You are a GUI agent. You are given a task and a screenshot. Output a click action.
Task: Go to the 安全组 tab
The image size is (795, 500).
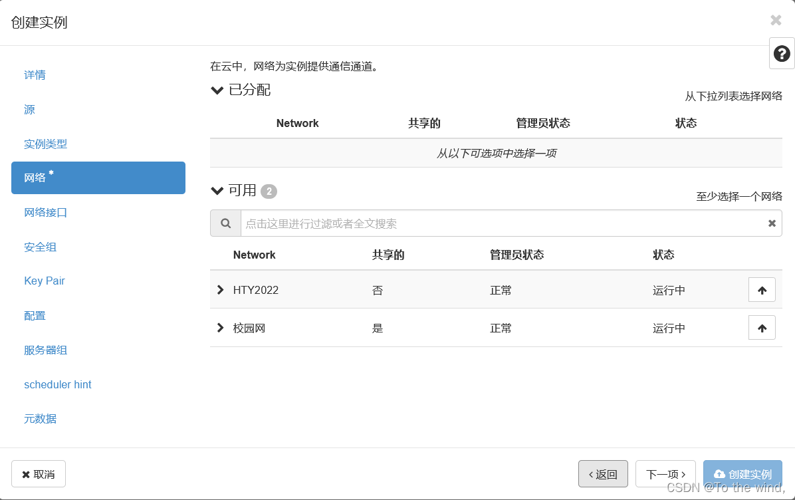tap(40, 247)
